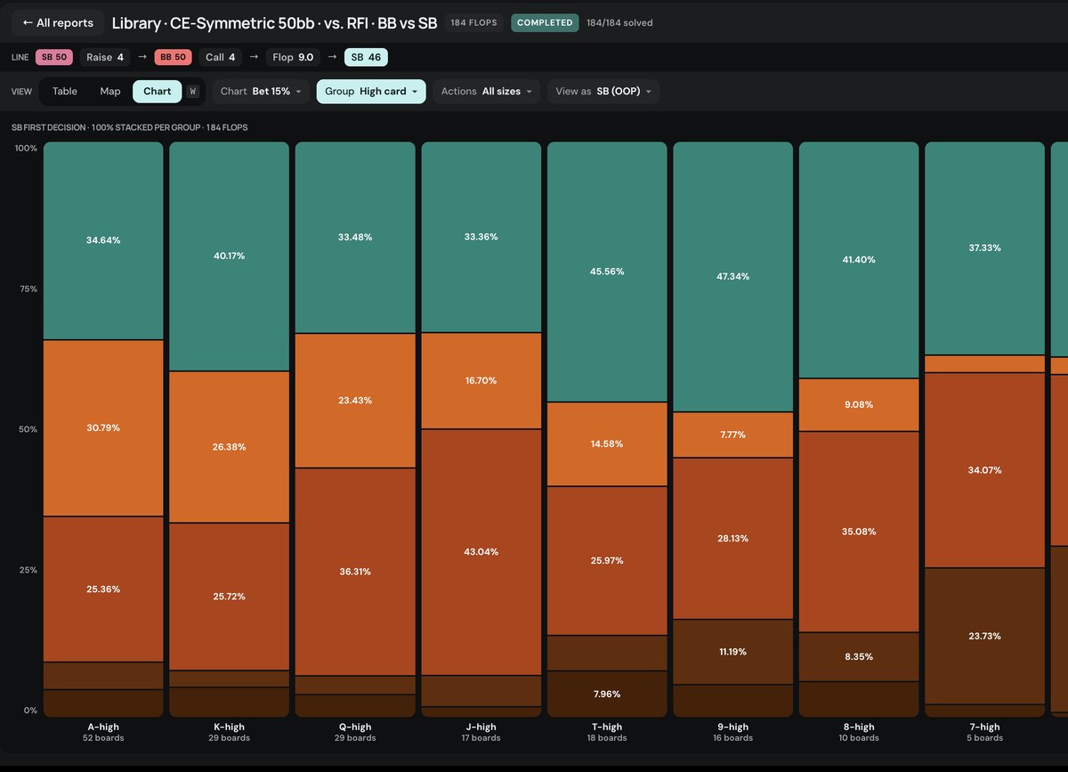Open the Group High card dropdown
This screenshot has width=1068, height=772.
371,92
